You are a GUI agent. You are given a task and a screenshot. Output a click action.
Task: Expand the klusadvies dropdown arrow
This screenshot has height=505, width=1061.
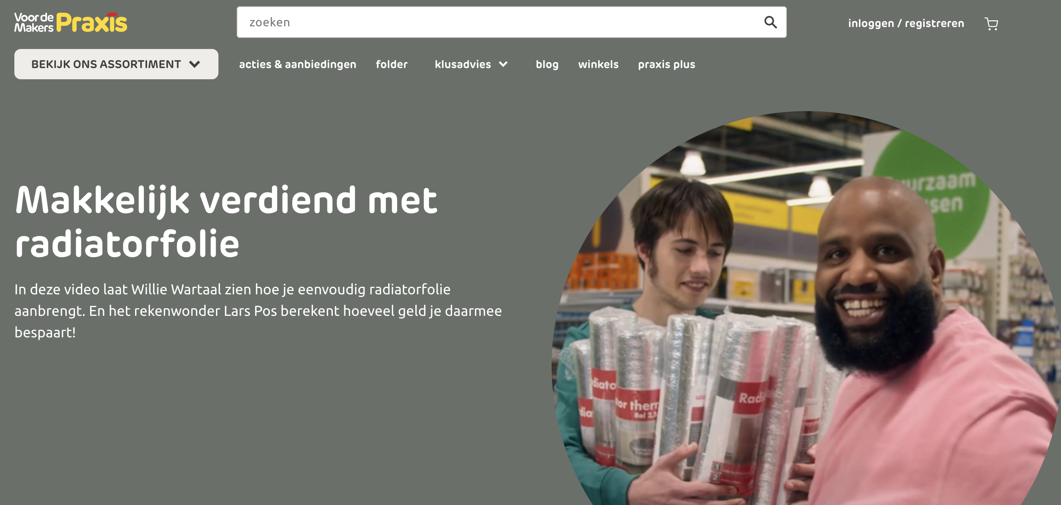point(503,64)
